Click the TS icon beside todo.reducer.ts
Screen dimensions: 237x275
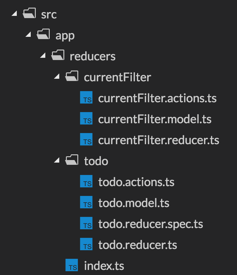click(x=86, y=244)
